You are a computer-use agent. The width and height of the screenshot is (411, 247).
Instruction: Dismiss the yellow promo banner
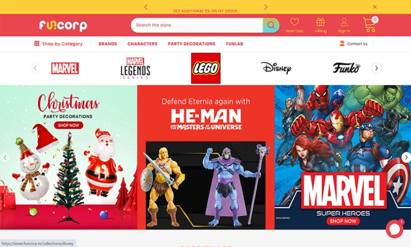pyautogui.click(x=375, y=7)
